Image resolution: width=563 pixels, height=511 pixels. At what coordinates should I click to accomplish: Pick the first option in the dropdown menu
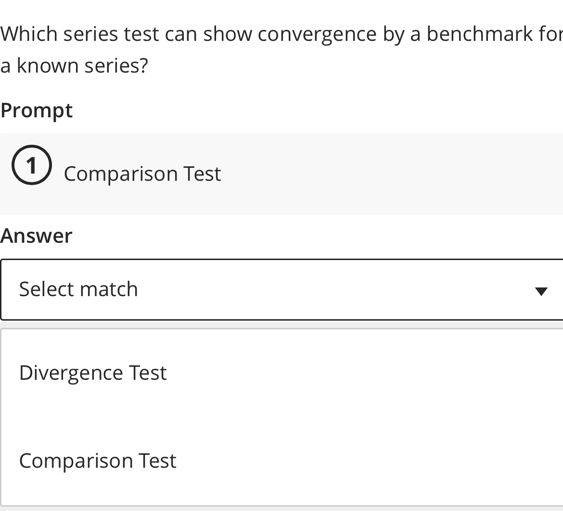[93, 373]
